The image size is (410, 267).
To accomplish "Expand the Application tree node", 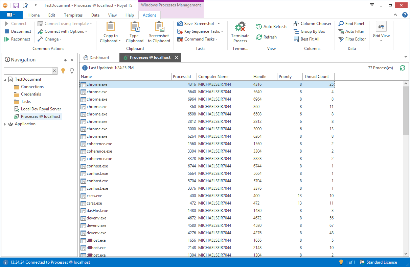I will [x=5, y=124].
